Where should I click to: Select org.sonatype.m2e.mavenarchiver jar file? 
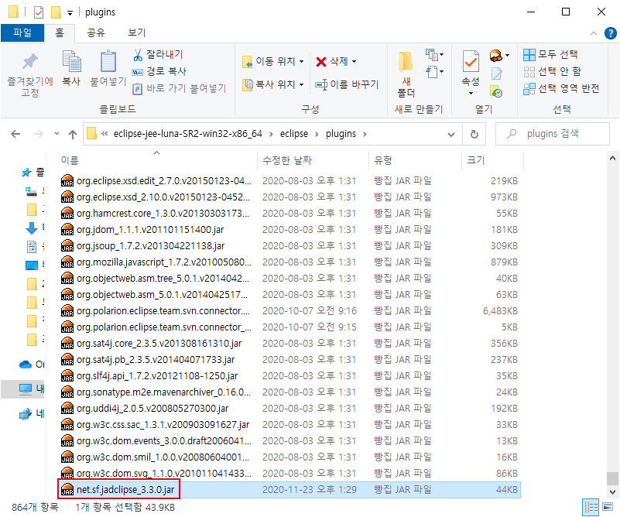290,392
